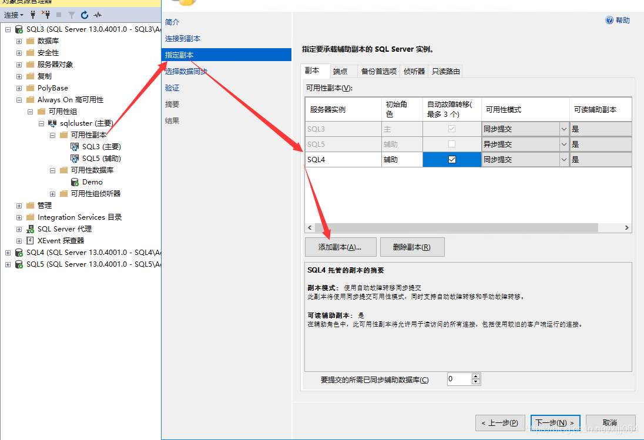The width and height of the screenshot is (644, 440).
Task: Switch to the 侦听器 tab
Action: [x=414, y=72]
